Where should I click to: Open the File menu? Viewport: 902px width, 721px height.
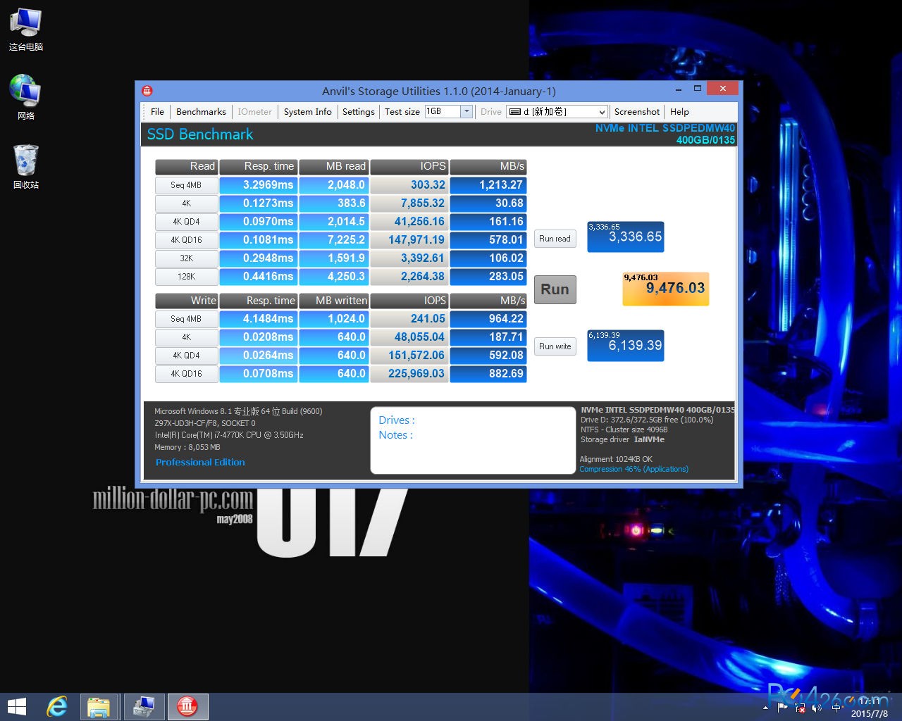click(157, 112)
